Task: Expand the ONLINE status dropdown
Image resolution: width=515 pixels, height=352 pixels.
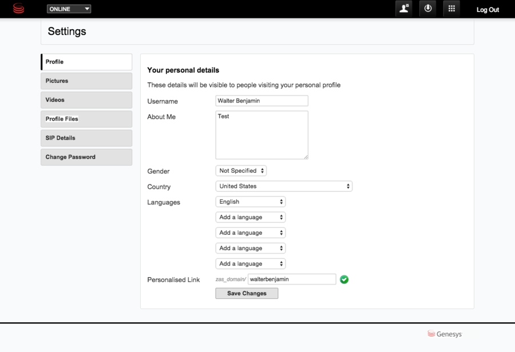Action: [69, 9]
